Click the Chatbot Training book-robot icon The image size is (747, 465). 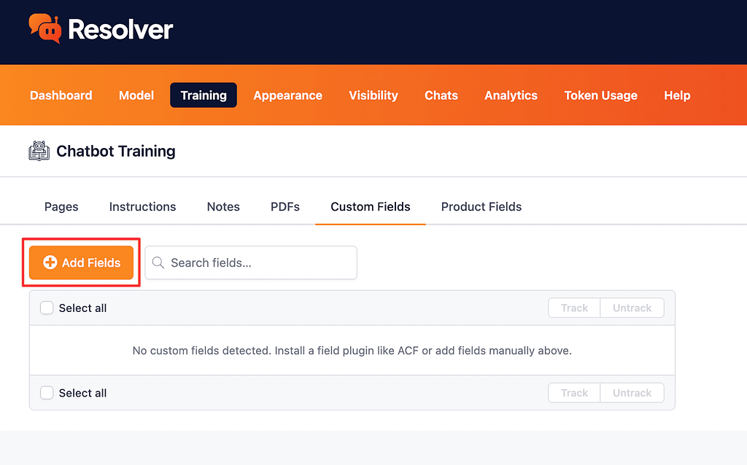click(x=39, y=152)
